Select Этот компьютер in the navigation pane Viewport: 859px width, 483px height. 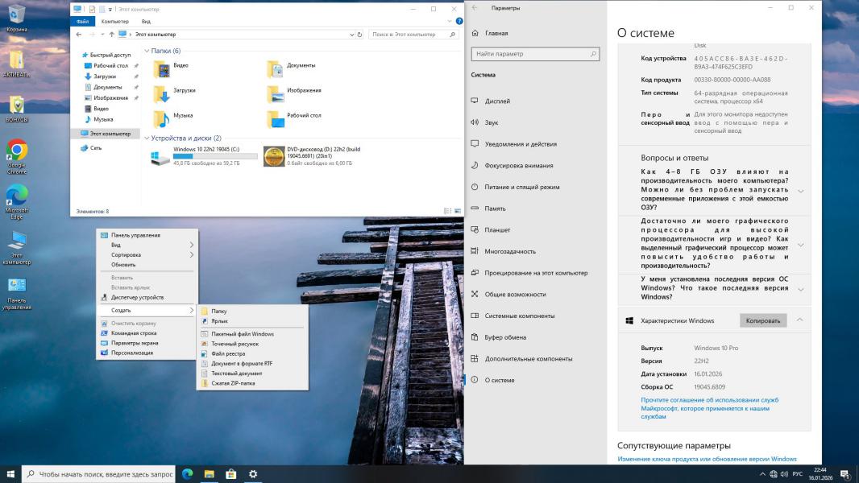click(x=110, y=134)
